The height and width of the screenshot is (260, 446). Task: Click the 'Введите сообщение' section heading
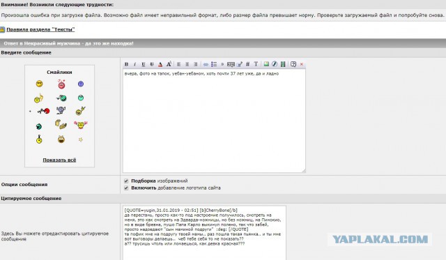tap(26, 52)
